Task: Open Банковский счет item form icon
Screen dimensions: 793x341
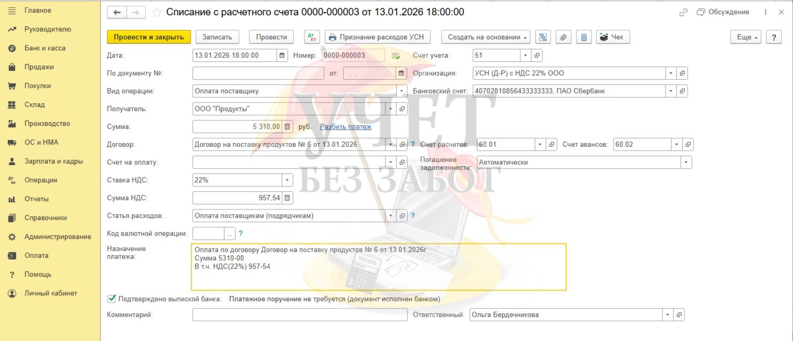Action: (682, 91)
